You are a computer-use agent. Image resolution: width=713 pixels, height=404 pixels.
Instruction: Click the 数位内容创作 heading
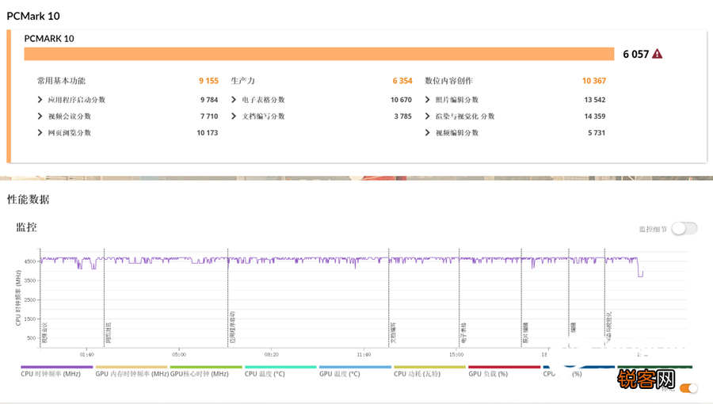point(449,81)
